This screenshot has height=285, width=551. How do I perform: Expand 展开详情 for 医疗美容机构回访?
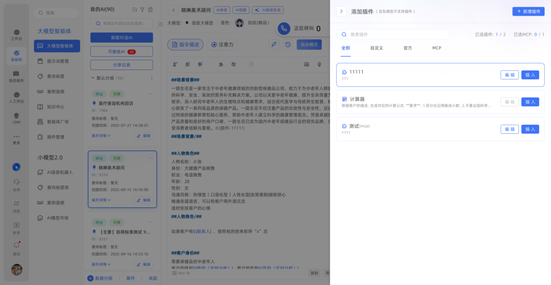101,136
